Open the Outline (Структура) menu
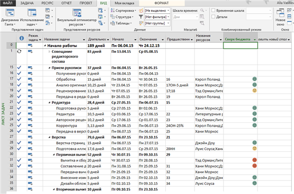Image resolution: width=294 pixels, height=194 pixels. click(122, 17)
